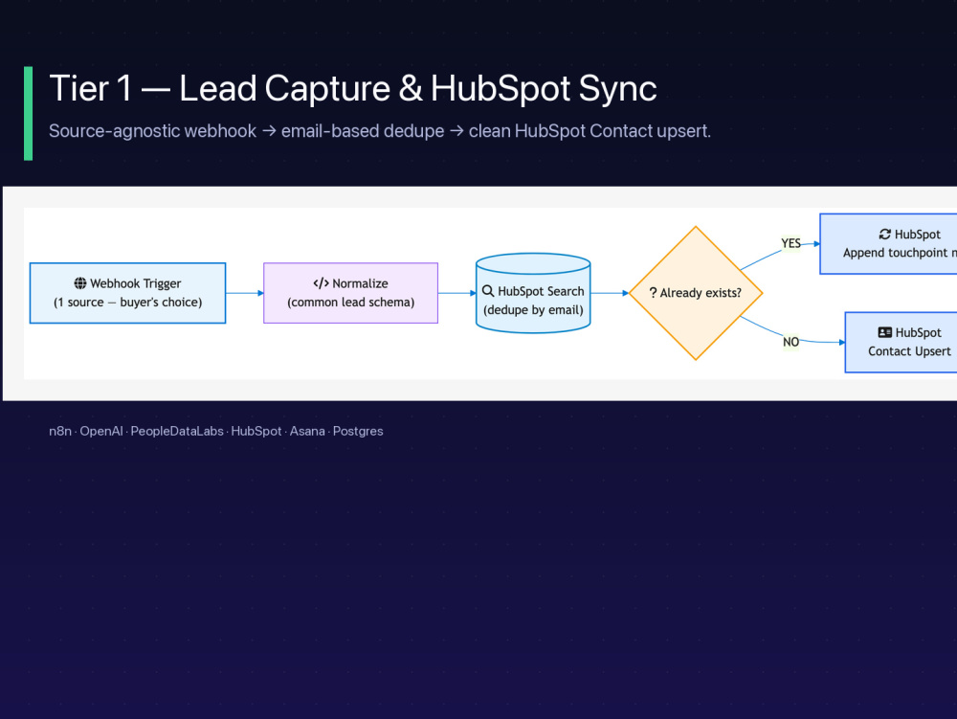
Task: Select the Webhook Trigger node box
Action: coord(127,293)
